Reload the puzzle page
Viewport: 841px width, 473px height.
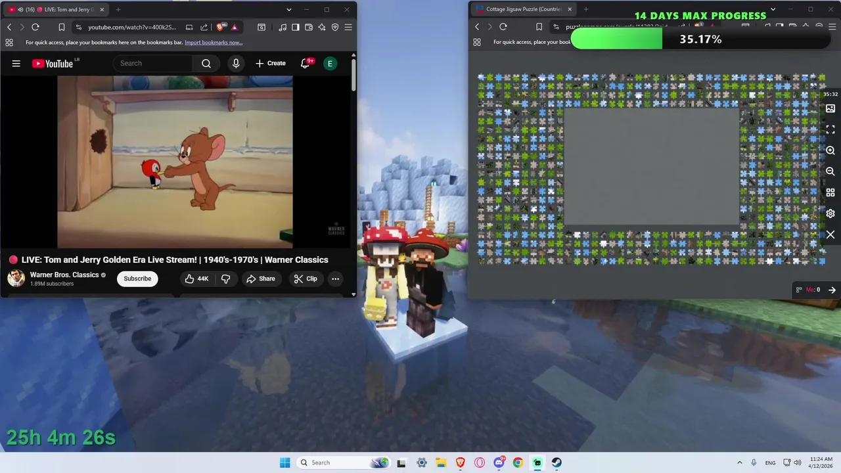pyautogui.click(x=503, y=27)
